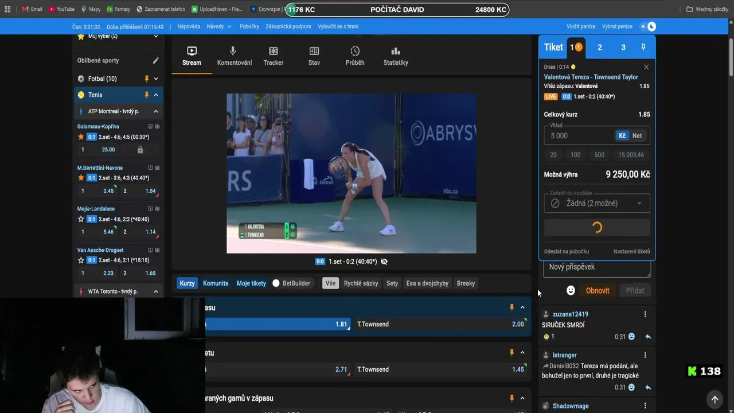Toggle the BetBuilder switch
734x413 pixels.
pyautogui.click(x=276, y=283)
